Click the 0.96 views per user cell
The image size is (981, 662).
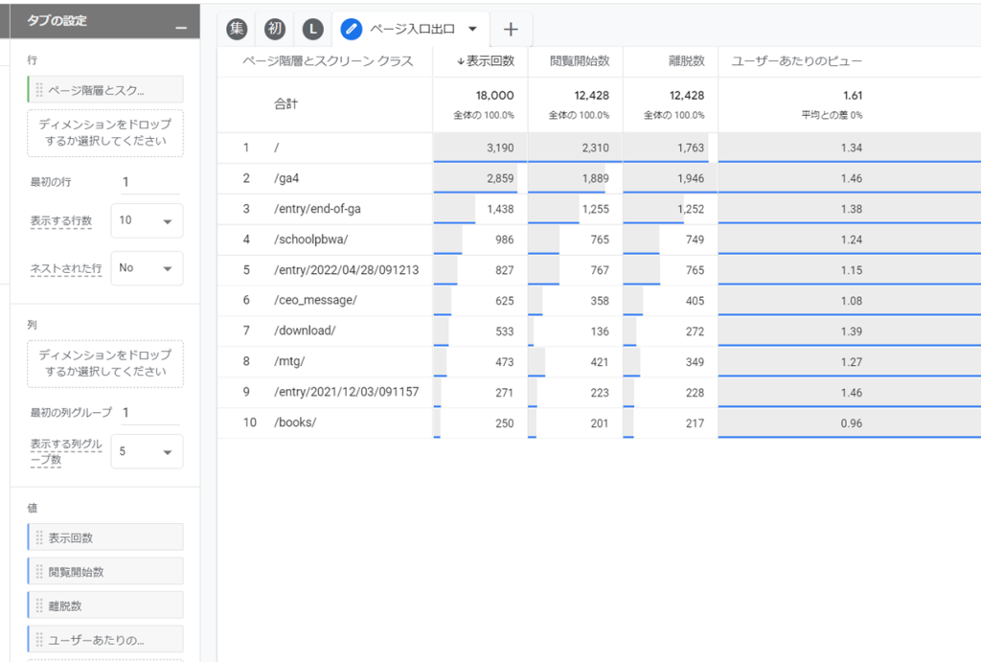[x=852, y=423]
